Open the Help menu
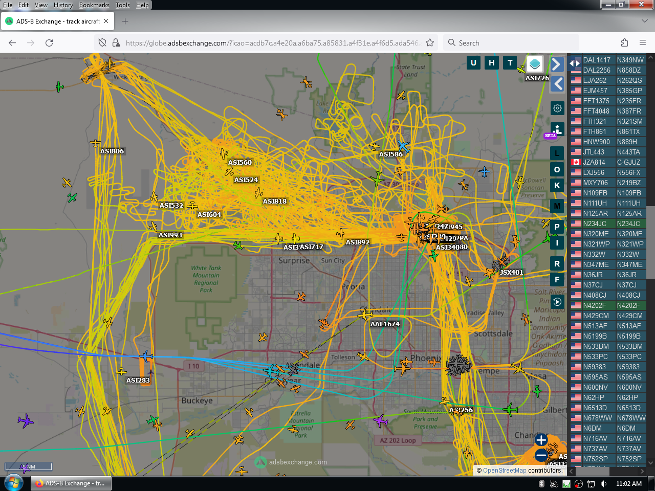The width and height of the screenshot is (655, 491). click(x=142, y=5)
